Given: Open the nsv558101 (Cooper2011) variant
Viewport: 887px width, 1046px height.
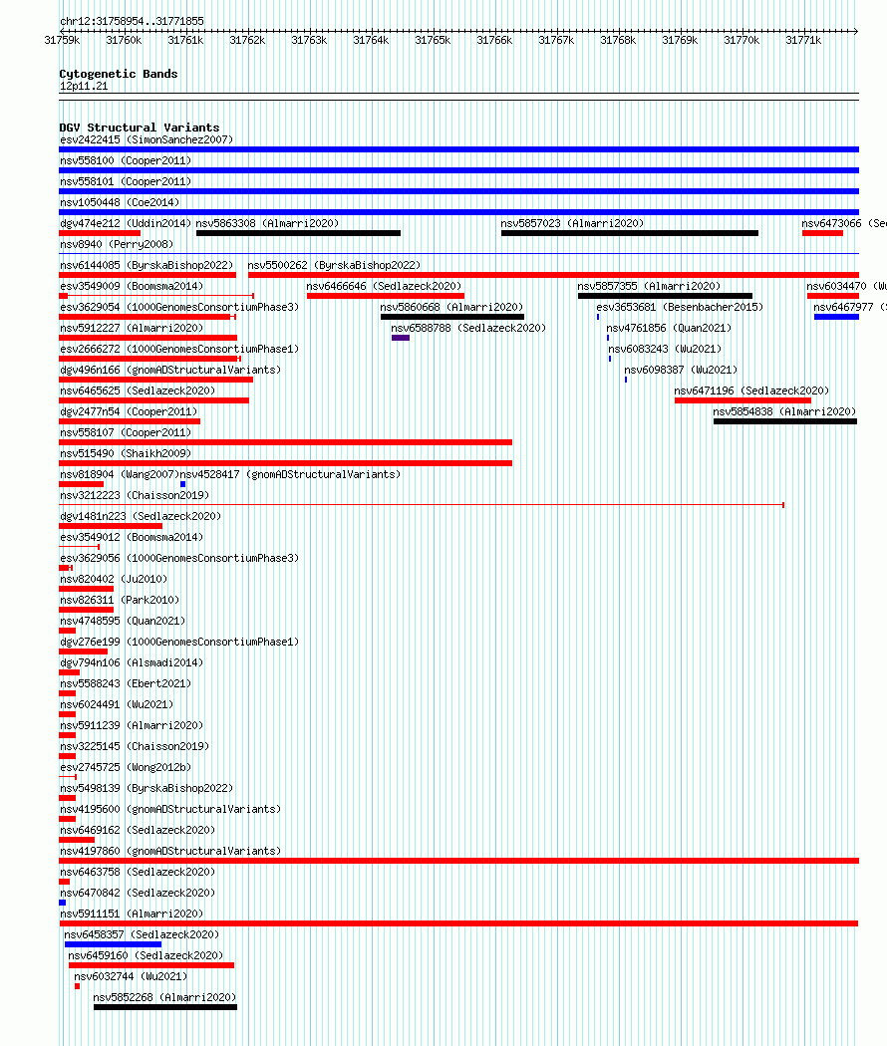Looking at the screenshot, I should (x=126, y=181).
